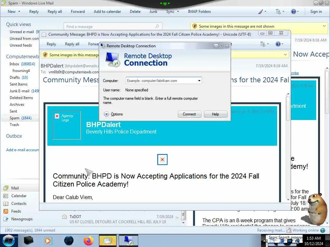Open the black box taskbar icon
Viewport: 330px width, 247px height.
(28, 241)
